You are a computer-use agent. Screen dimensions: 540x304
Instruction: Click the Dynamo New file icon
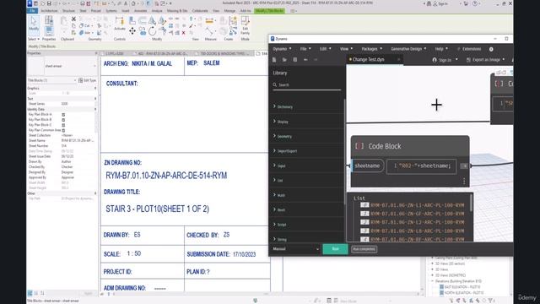274,60
